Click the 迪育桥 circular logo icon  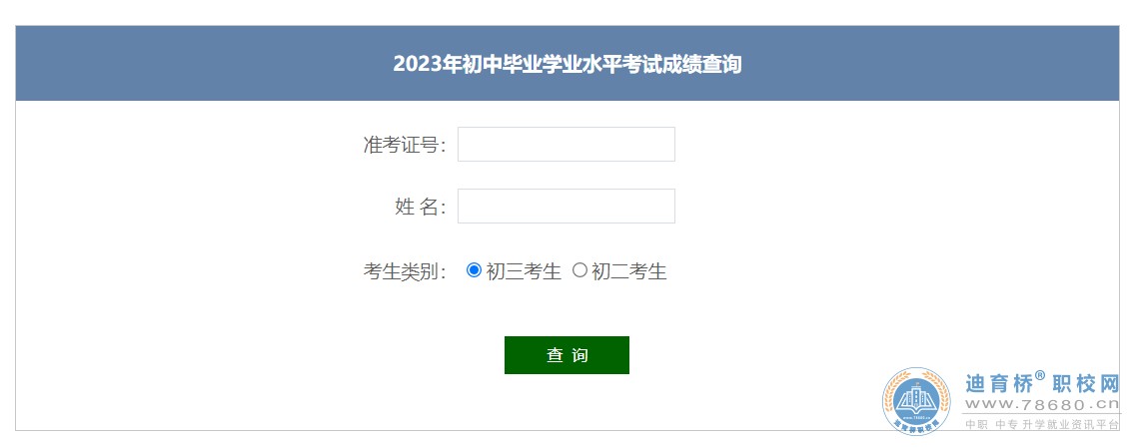[917, 402]
